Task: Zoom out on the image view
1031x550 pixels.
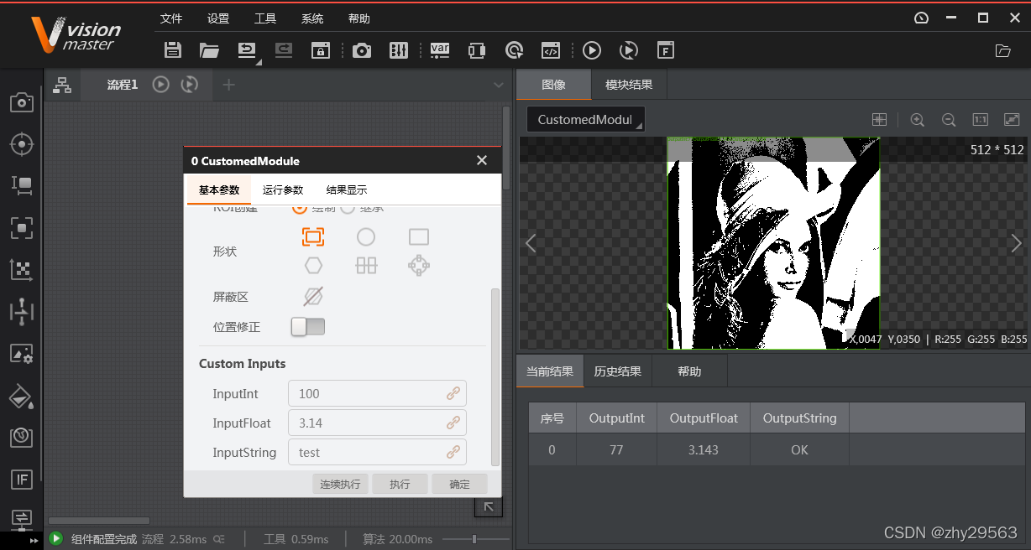Action: pyautogui.click(x=949, y=120)
